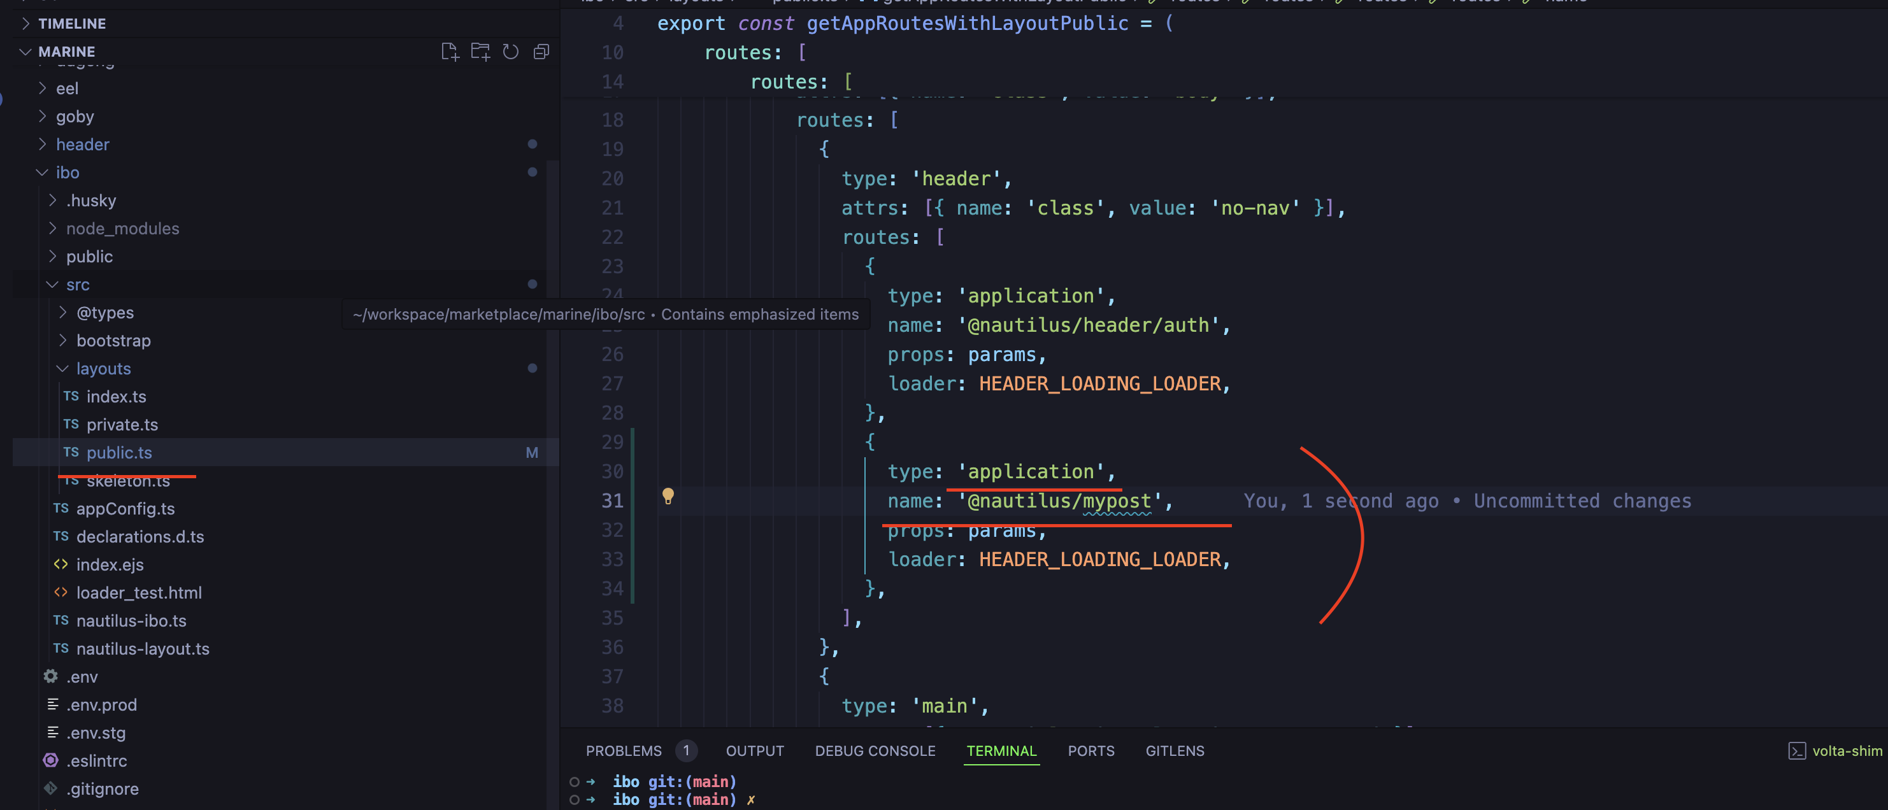The image size is (1888, 810).
Task: Click the volta-shim terminal shell icon
Action: pos(1796,751)
